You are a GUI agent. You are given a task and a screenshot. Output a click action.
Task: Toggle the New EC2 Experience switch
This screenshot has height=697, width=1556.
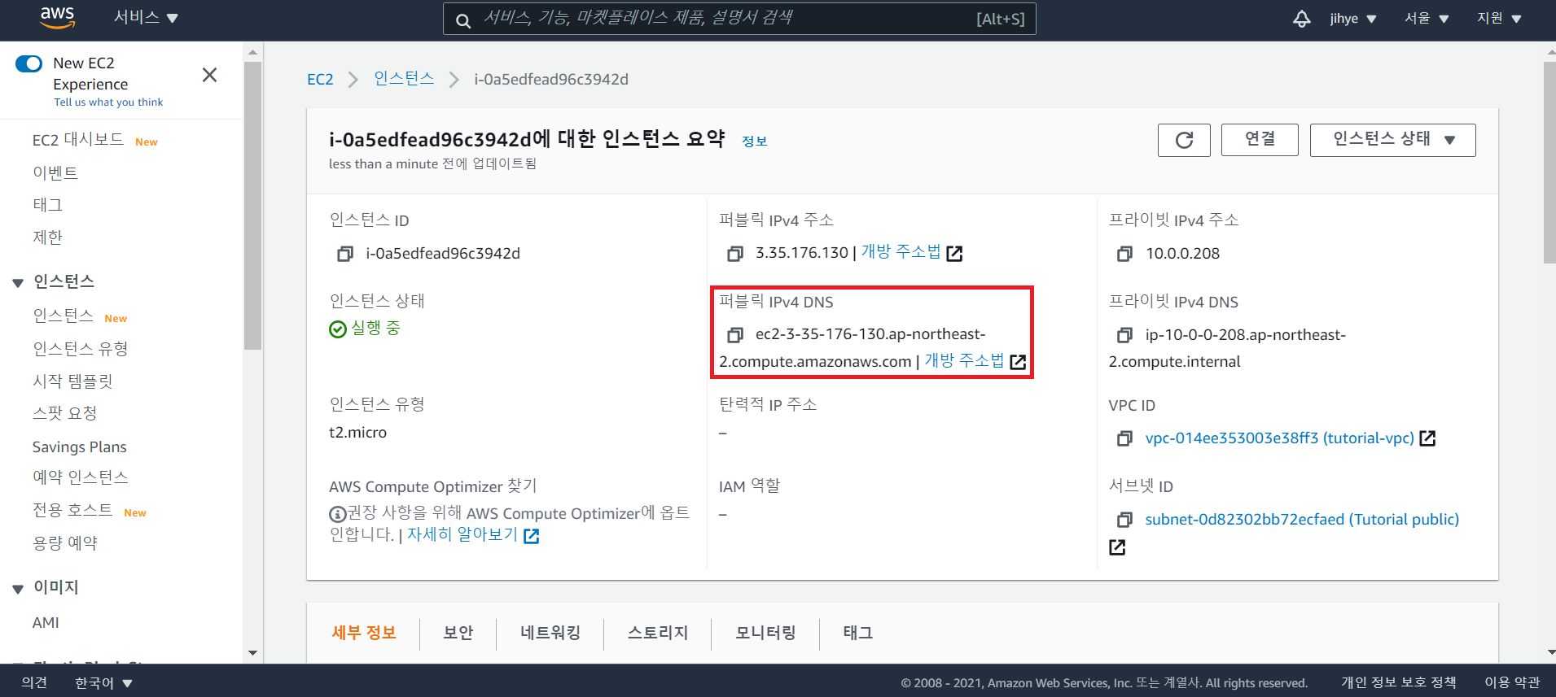(x=28, y=63)
